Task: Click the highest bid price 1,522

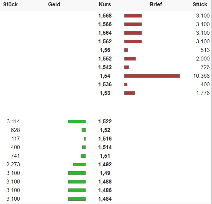Action: pyautogui.click(x=105, y=122)
